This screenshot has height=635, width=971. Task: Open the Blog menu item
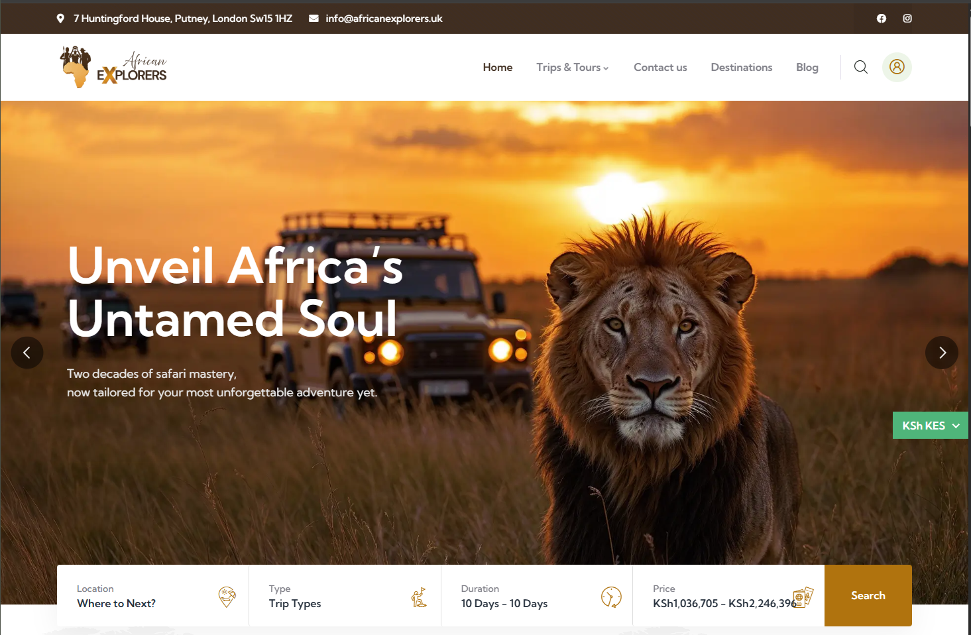tap(807, 67)
